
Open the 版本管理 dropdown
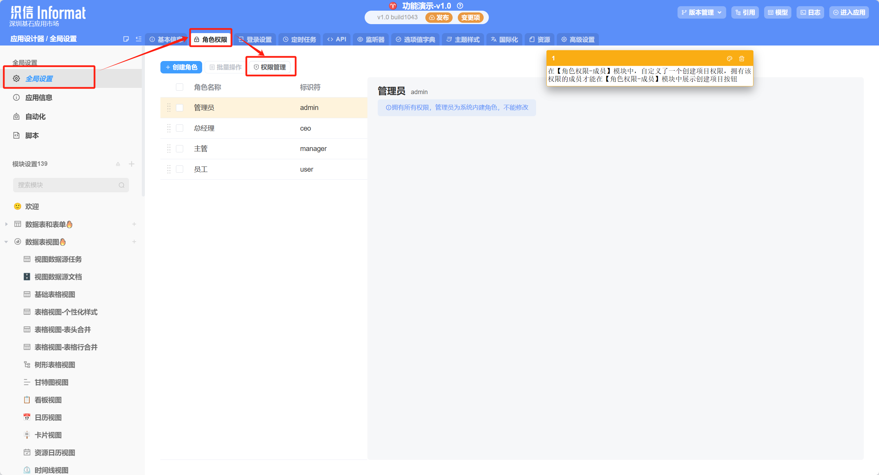tap(701, 12)
